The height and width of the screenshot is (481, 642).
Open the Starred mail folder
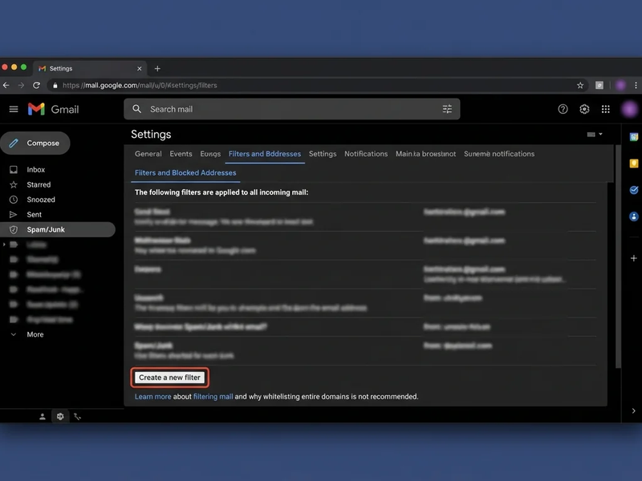point(39,184)
